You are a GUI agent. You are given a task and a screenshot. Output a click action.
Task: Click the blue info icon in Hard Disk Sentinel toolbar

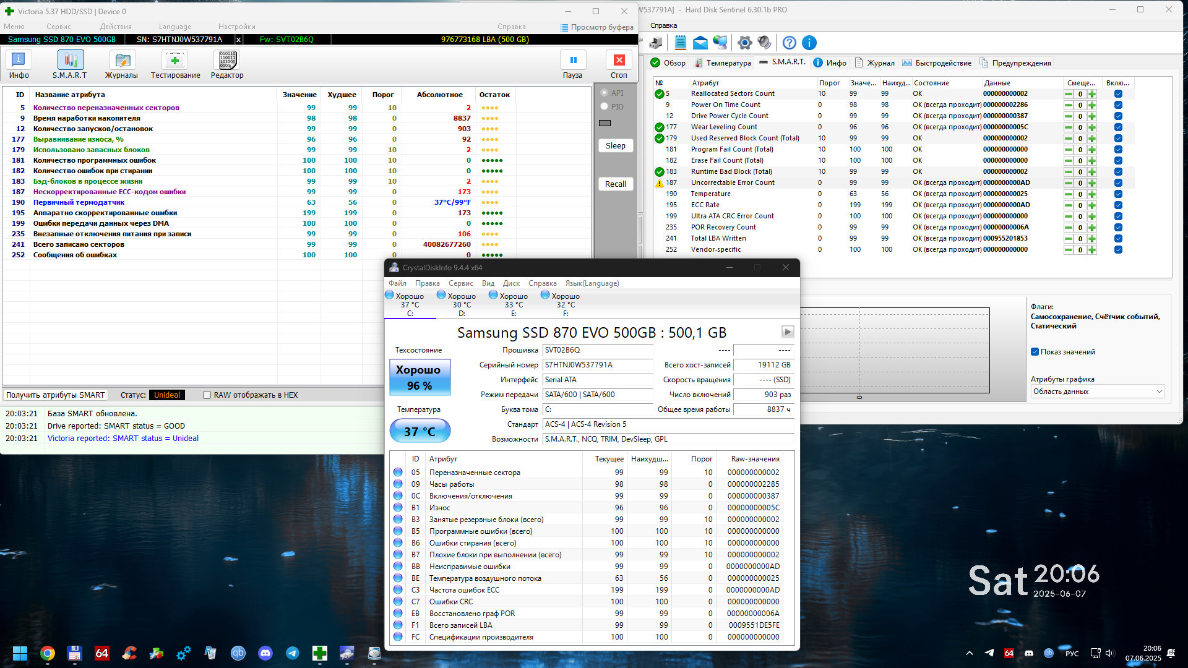[809, 43]
